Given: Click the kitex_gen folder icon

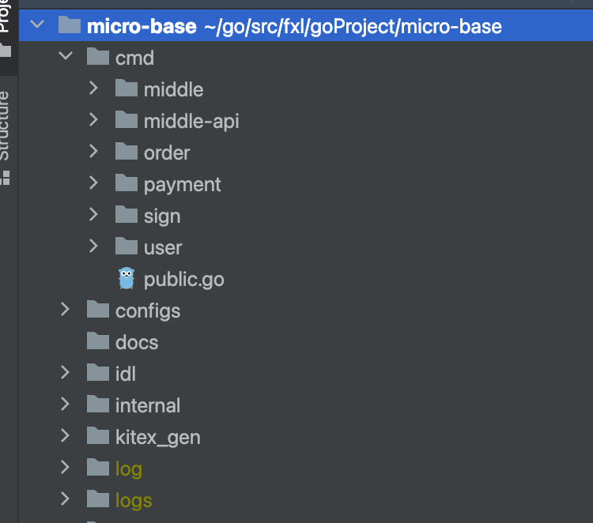Looking at the screenshot, I should pyautogui.click(x=98, y=436).
